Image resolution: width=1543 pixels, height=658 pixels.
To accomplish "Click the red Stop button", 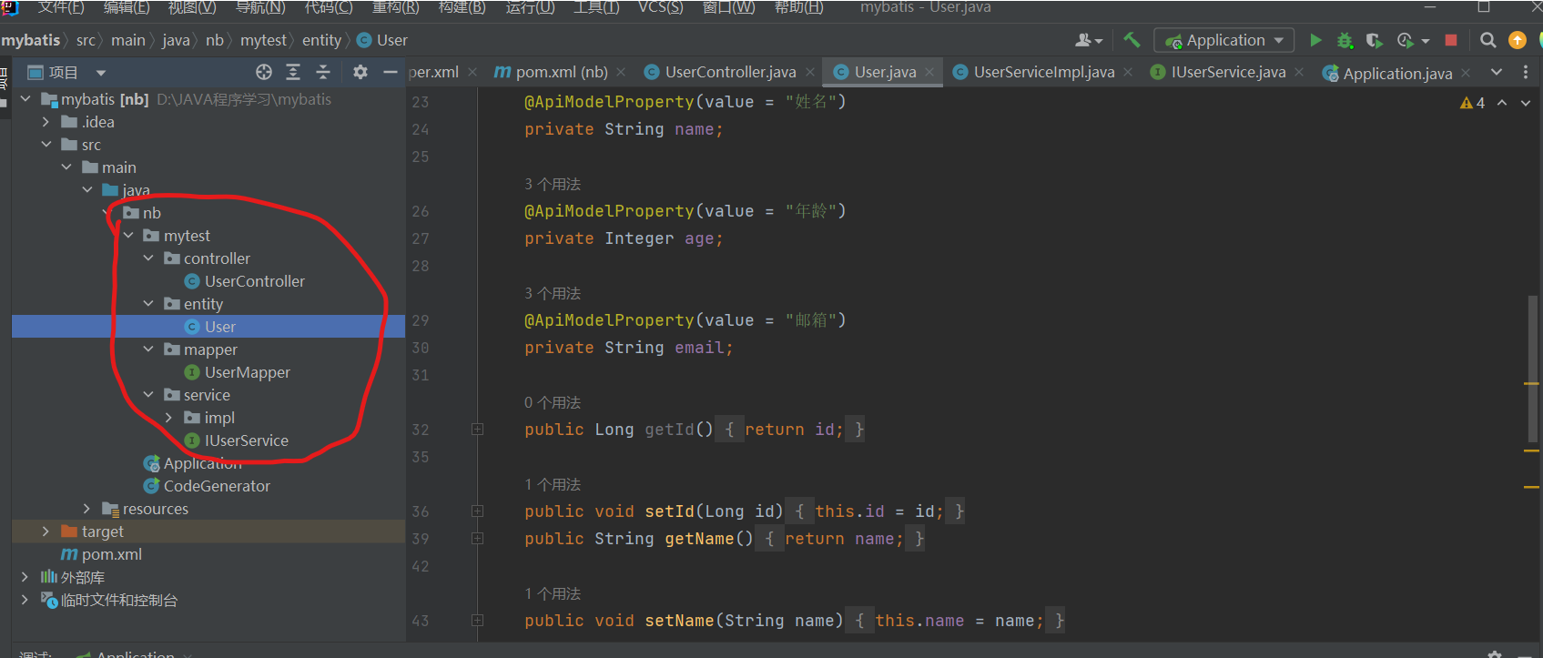I will click(1451, 40).
